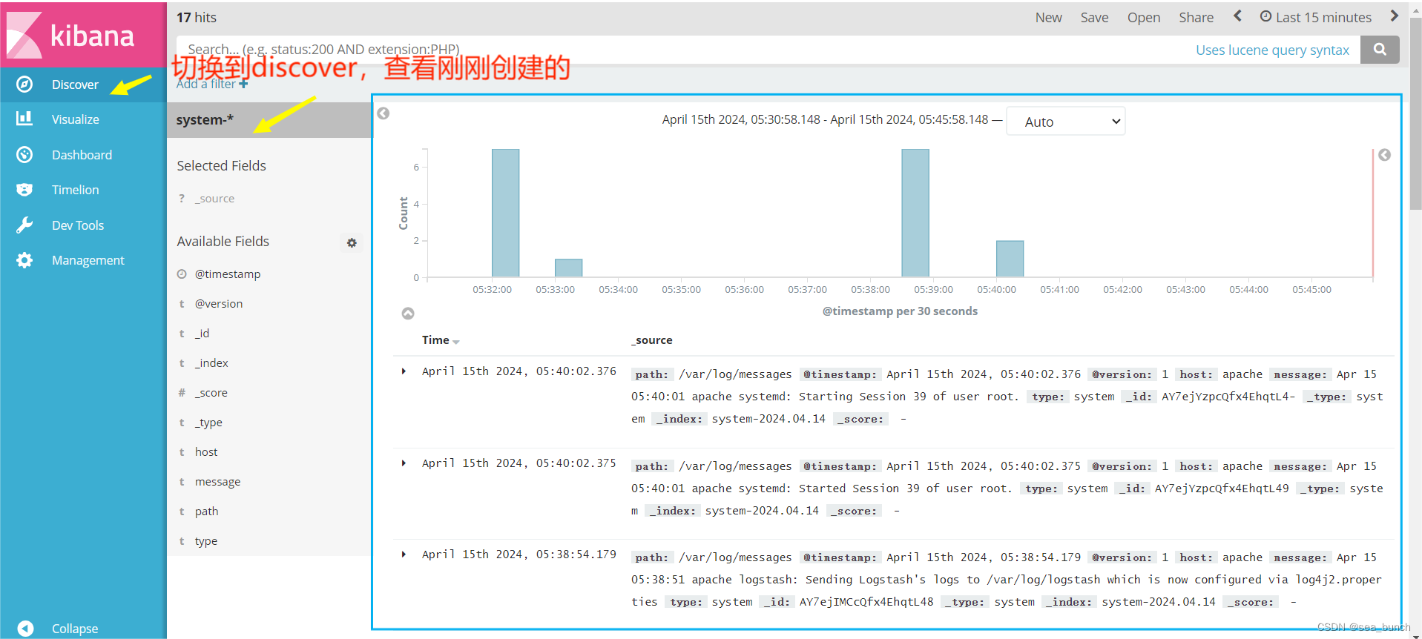Open Dev Tools wrench icon

[24, 225]
